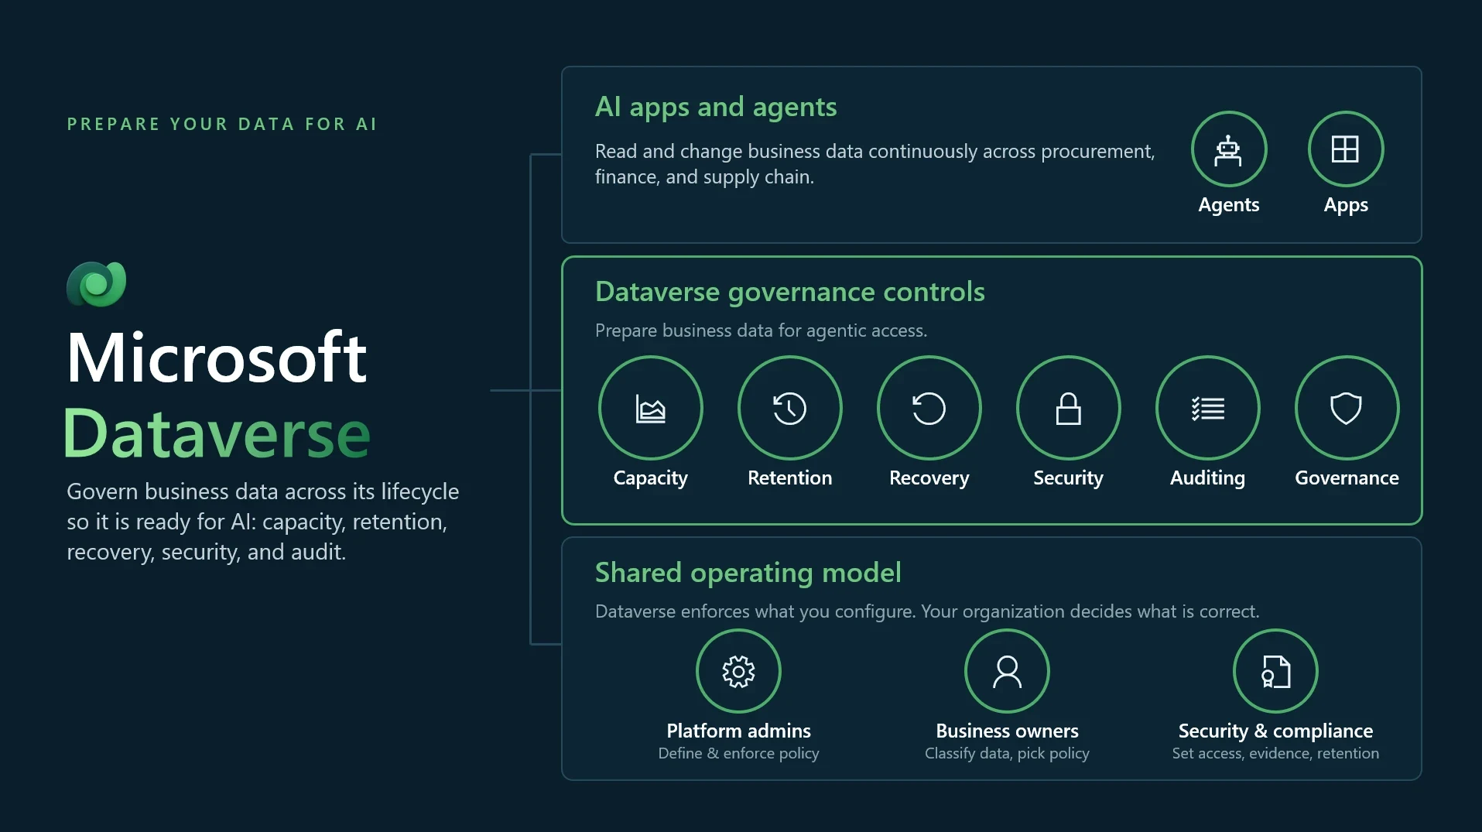Screen dimensions: 1482x832
Task: Click the Microsoft Dataverse logo
Action: point(97,284)
